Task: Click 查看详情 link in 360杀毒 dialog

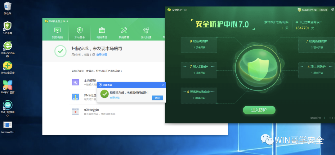Action: click(115, 98)
